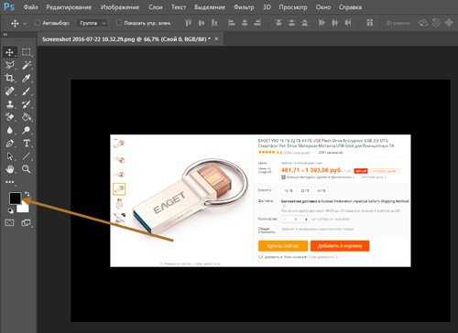458x333 pixels.
Task: Change the screen mode
Action: pyautogui.click(x=27, y=223)
